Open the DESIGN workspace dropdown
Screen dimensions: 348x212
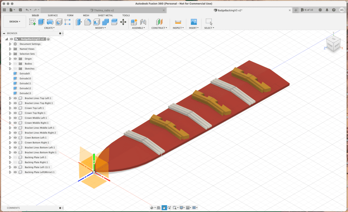pyautogui.click(x=14, y=21)
